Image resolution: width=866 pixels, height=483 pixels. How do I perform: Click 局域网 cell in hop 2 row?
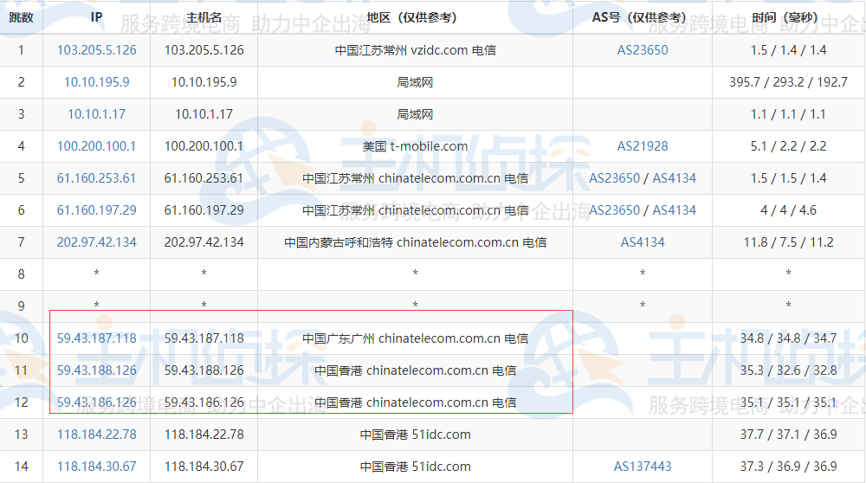(415, 82)
